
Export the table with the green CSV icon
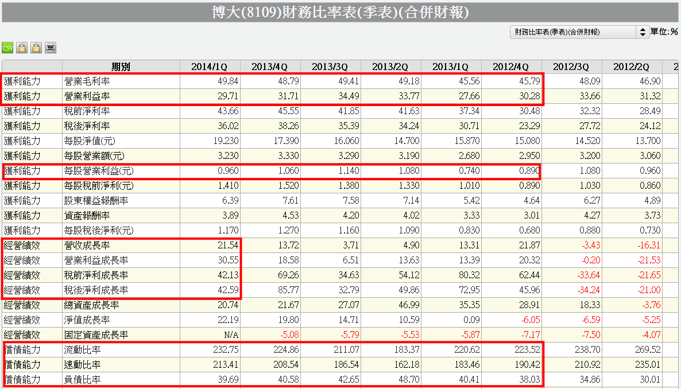coord(7,48)
